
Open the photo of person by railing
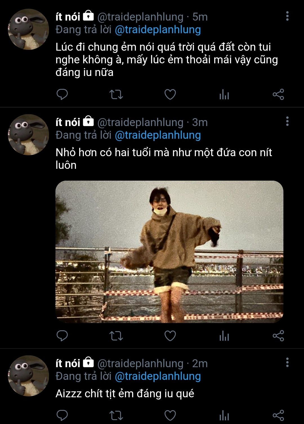(x=169, y=252)
